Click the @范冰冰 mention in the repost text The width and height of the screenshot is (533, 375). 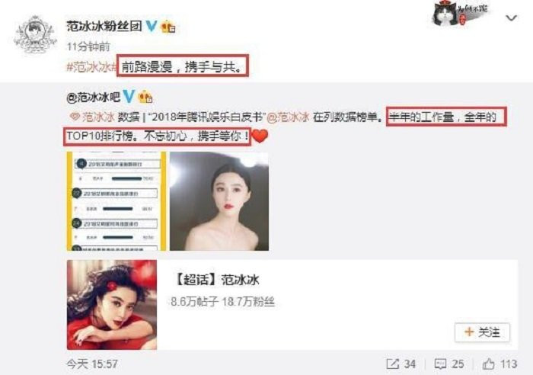288,117
